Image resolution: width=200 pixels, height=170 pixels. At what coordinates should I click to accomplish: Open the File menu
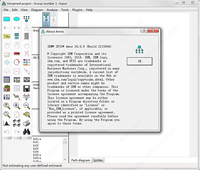6,10
